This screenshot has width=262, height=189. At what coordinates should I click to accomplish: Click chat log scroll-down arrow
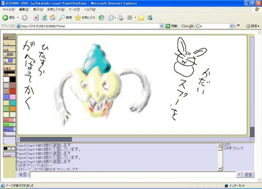click(x=220, y=169)
